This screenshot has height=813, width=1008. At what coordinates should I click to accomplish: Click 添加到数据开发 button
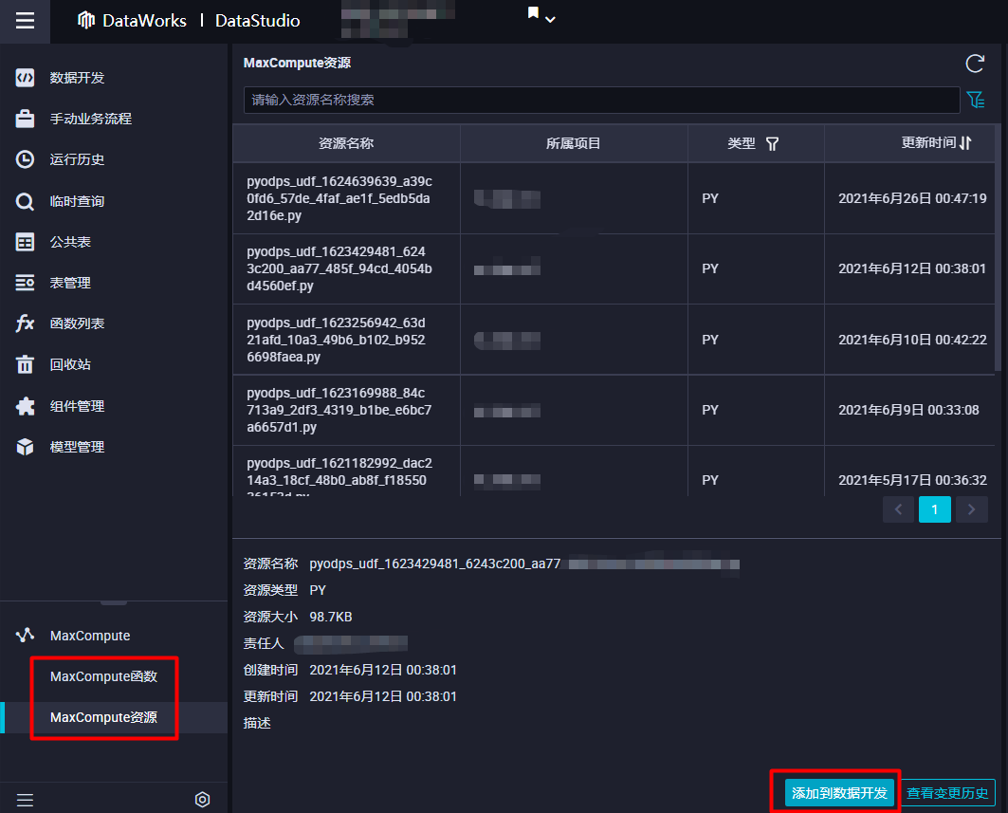point(839,793)
